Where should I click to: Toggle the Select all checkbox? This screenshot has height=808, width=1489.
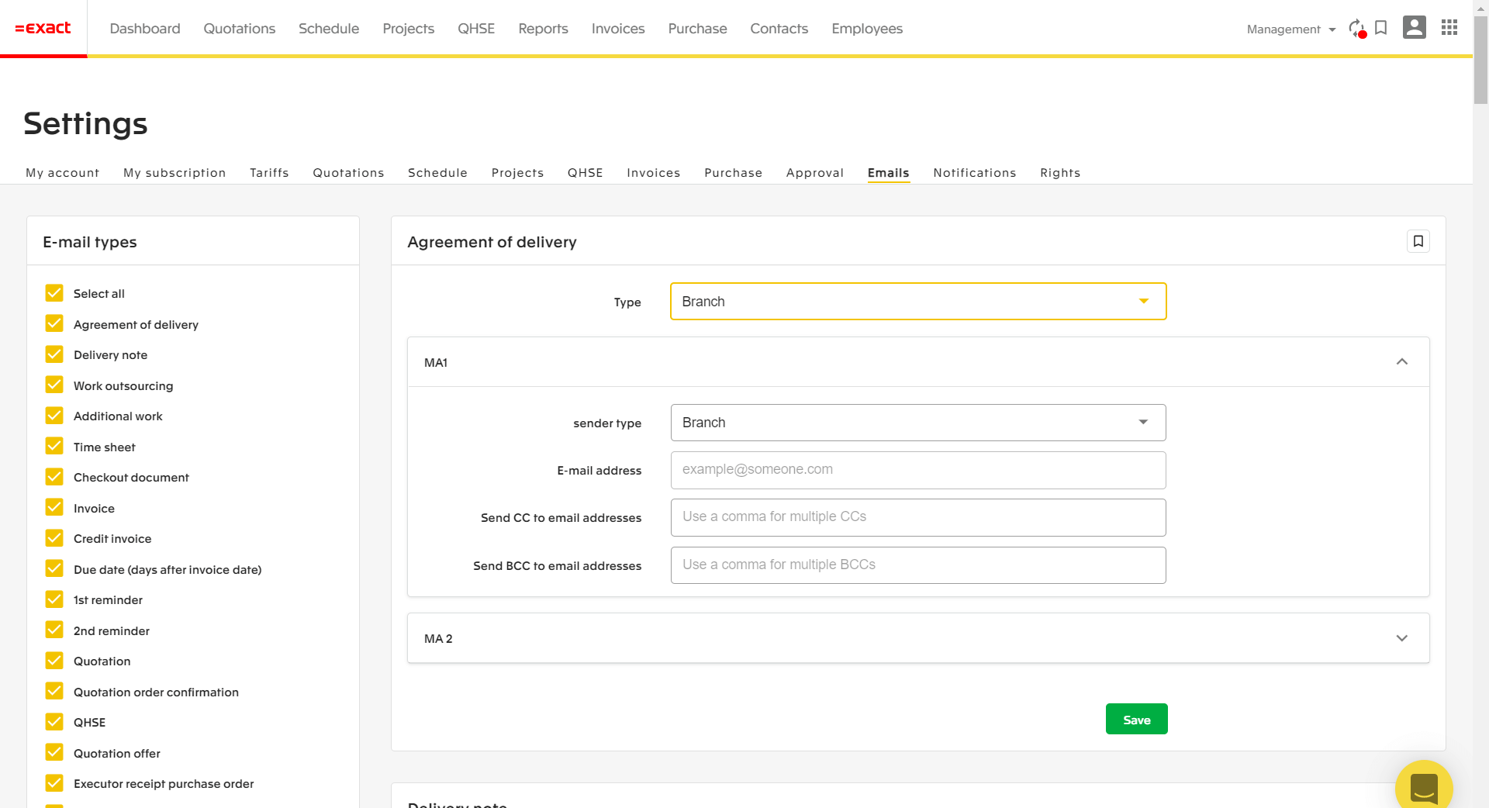[54, 293]
